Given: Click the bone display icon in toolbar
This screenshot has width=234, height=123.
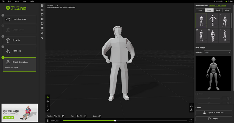Looking at the screenshot, I should coord(42,38).
